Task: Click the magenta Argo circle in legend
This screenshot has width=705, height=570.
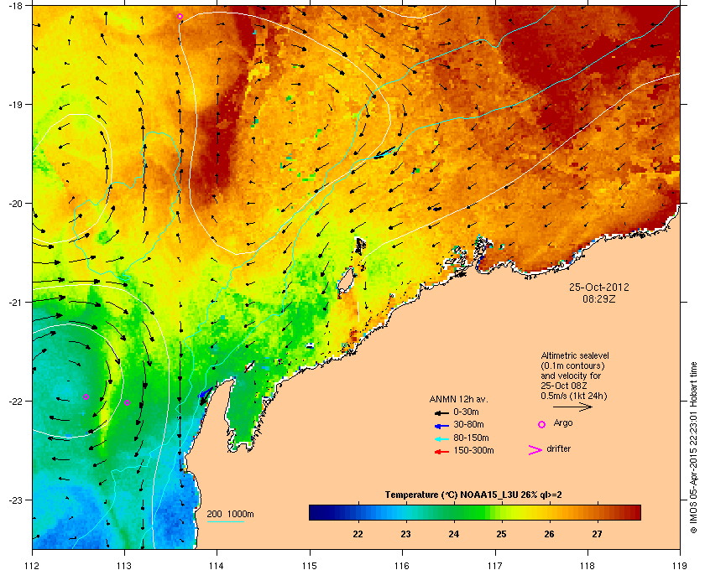Action: coord(542,424)
